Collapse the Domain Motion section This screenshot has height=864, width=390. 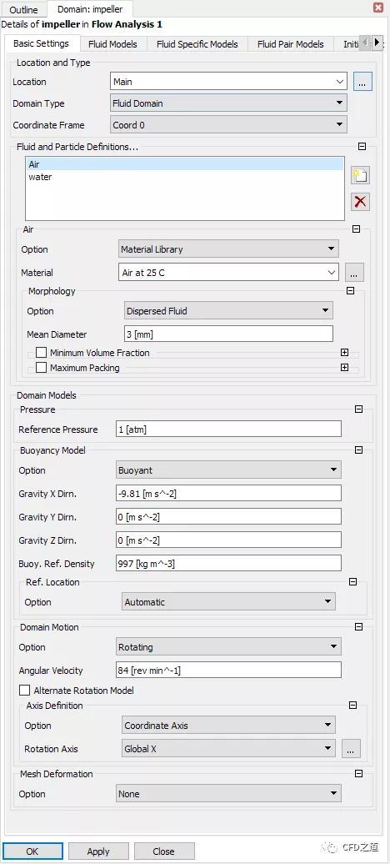(x=358, y=627)
